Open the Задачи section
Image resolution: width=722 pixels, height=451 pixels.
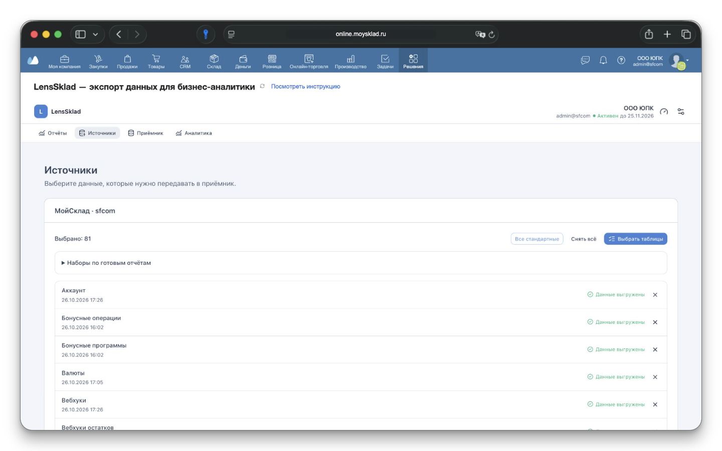pos(385,61)
